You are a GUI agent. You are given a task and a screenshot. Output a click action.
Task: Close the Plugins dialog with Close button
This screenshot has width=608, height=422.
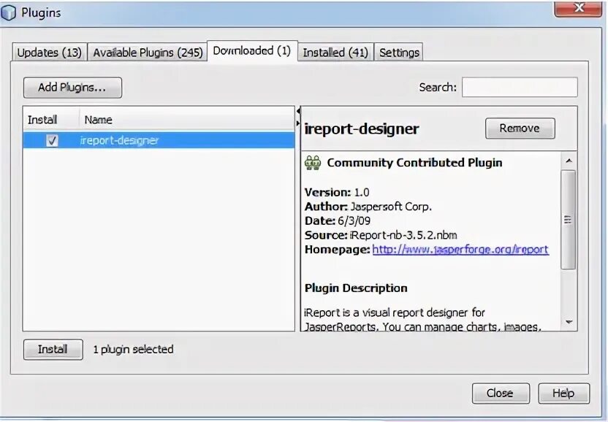[501, 394]
